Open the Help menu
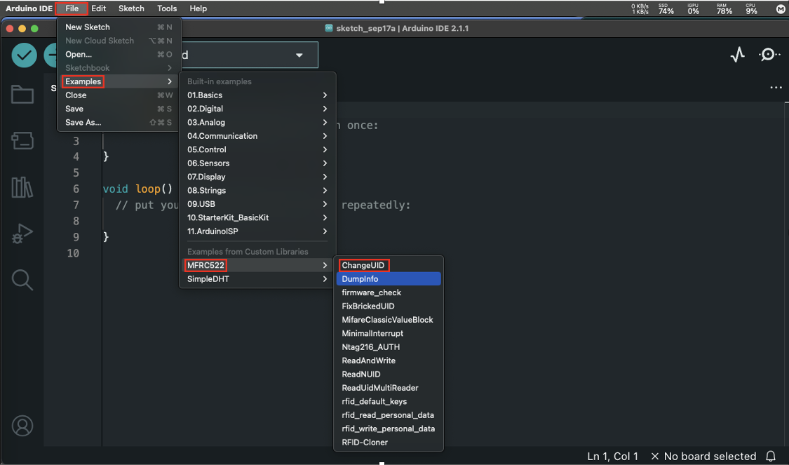Viewport: 789px width, 465px height. pos(198,8)
